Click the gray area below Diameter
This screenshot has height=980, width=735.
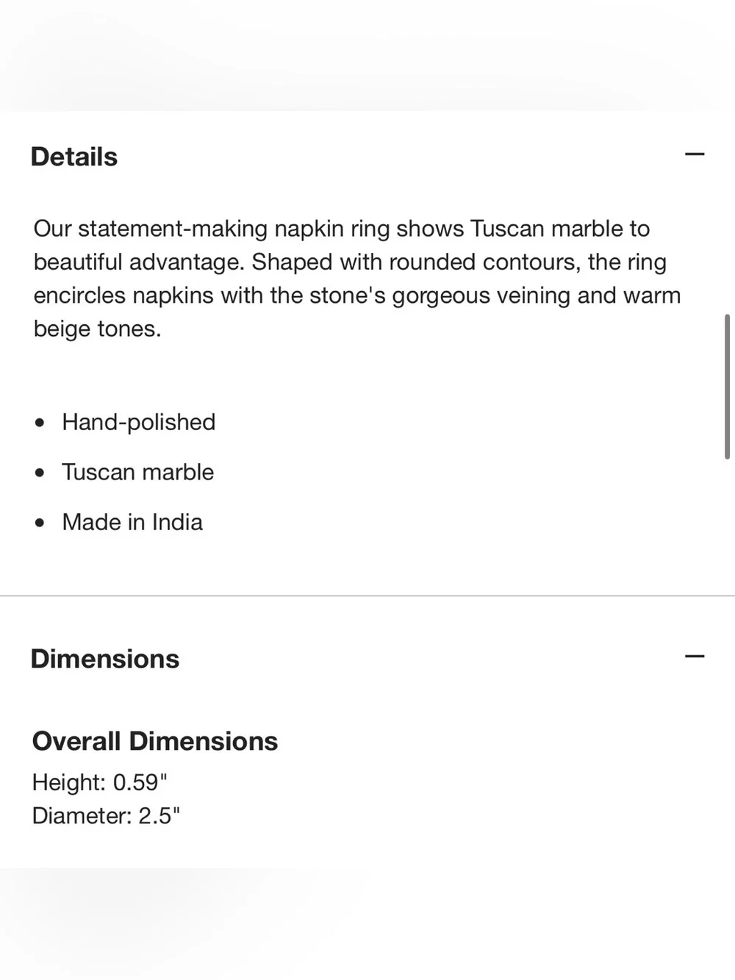tap(367, 923)
